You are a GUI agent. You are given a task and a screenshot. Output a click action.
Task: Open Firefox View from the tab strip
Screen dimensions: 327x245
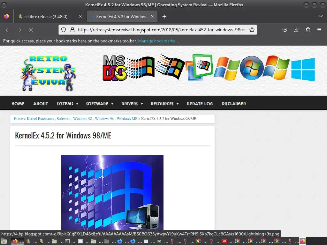(x=6, y=16)
